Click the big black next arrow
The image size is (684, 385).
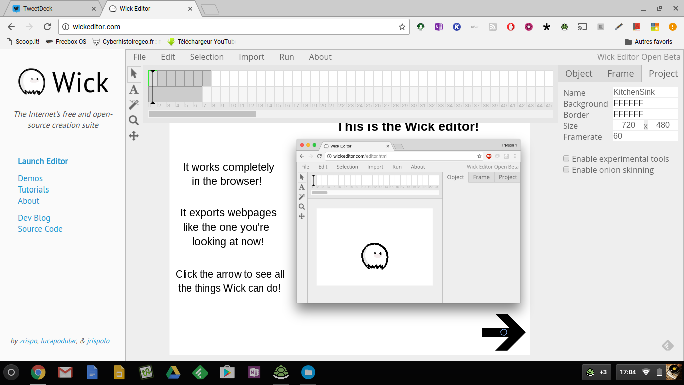(503, 332)
